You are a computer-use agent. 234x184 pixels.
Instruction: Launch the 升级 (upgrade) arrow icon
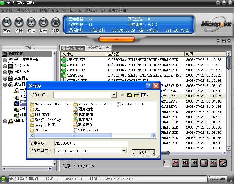coord(56,22)
